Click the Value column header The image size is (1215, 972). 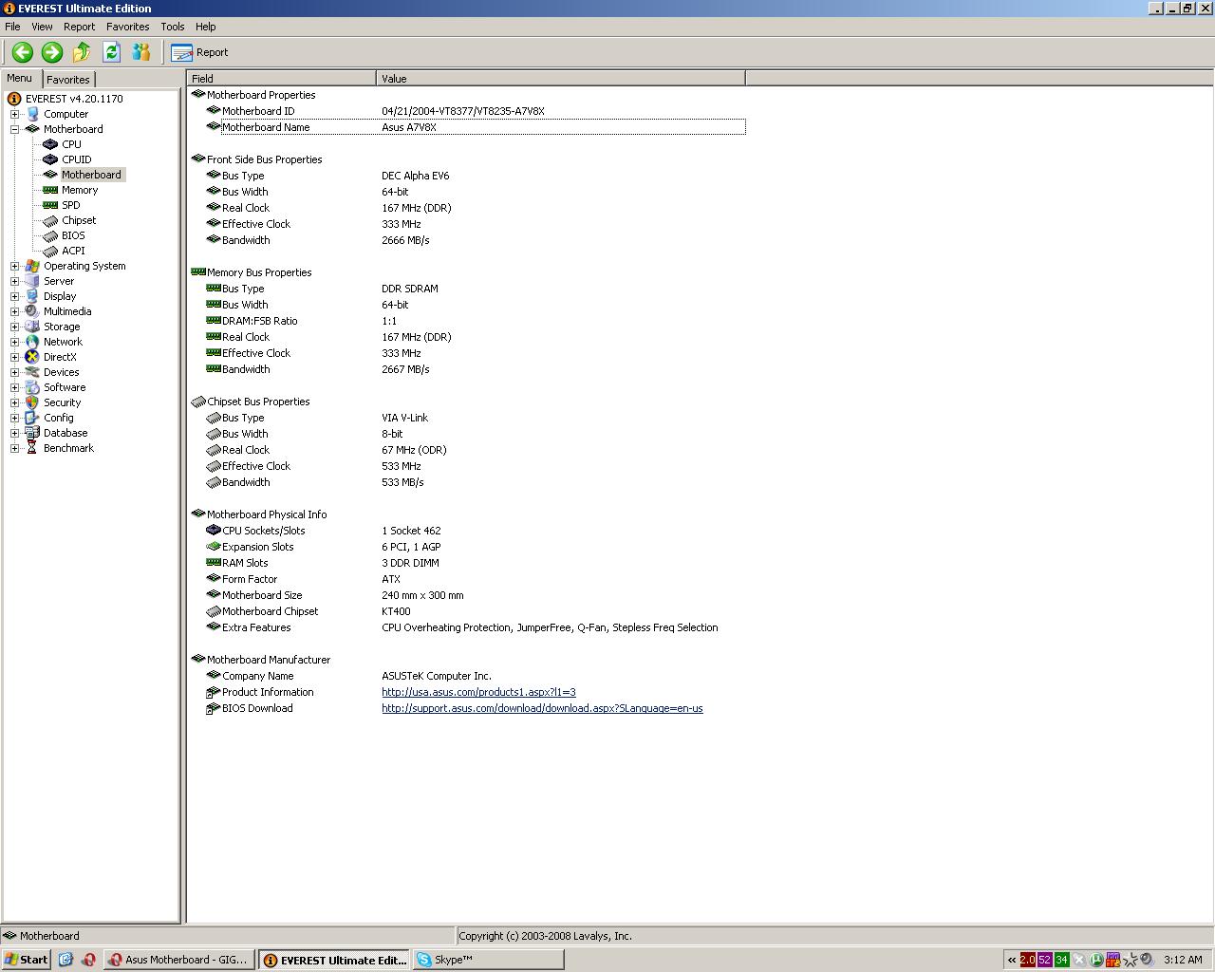coord(561,79)
